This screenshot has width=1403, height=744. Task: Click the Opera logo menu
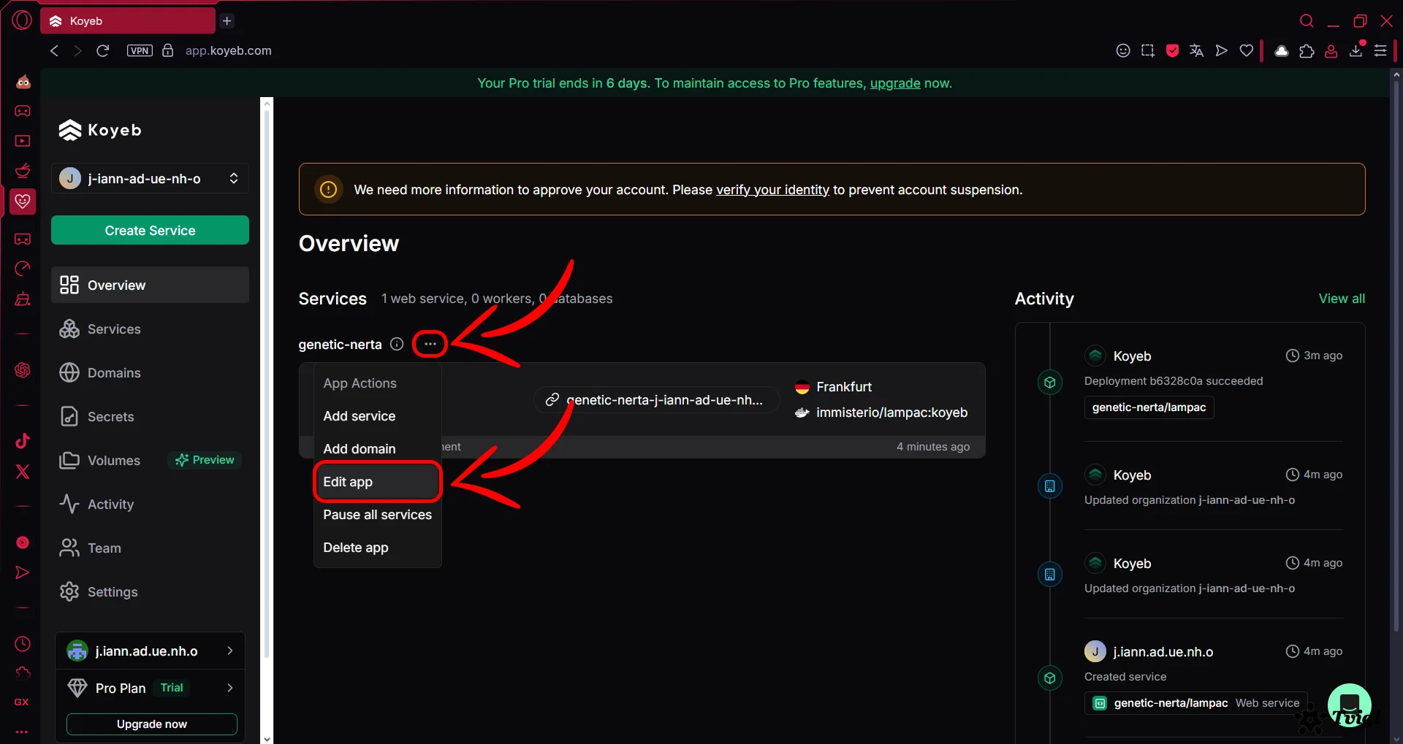click(x=22, y=20)
